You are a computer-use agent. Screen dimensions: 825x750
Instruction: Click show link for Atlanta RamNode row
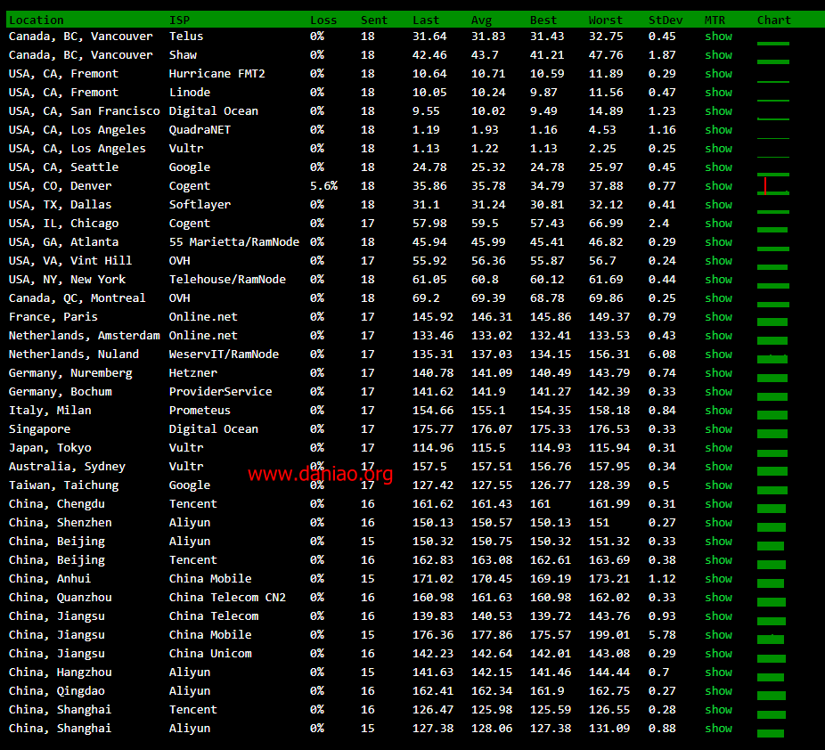coord(718,242)
